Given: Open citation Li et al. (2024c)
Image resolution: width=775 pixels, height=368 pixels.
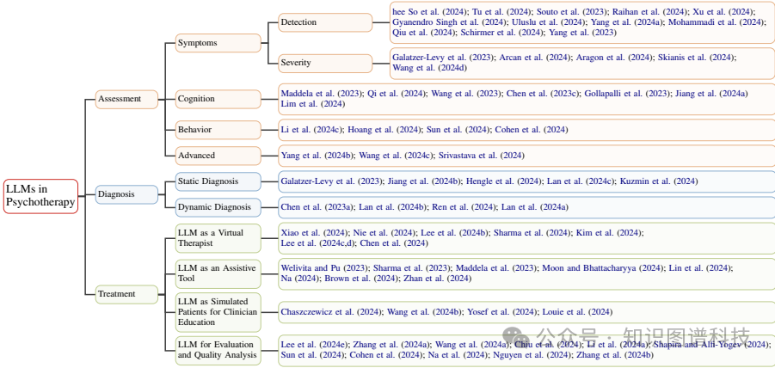Looking at the screenshot, I should pyautogui.click(x=312, y=130).
